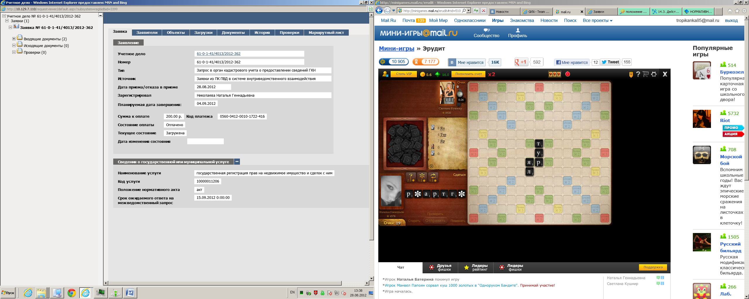Click the horizontal scrollbar of request form
The image size is (749, 299).
coord(225,283)
